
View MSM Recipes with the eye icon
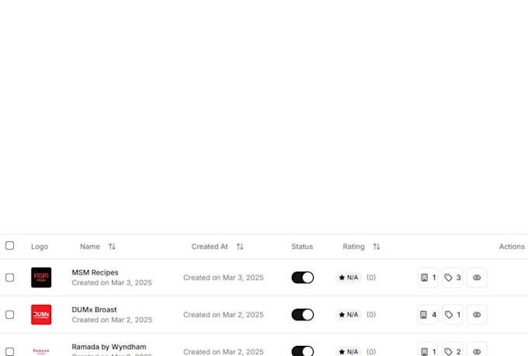(477, 278)
